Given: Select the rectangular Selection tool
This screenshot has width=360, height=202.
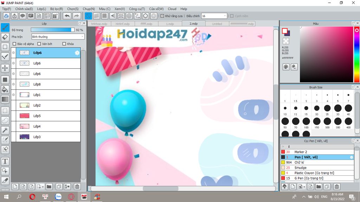Looking at the screenshot, I should (5, 111).
